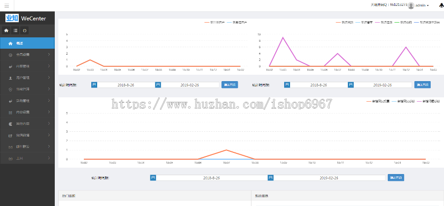Click the 2018-8-26 date field under the left chart
Image resolution: width=444 pixels, height=206 pixels.
click(x=126, y=85)
